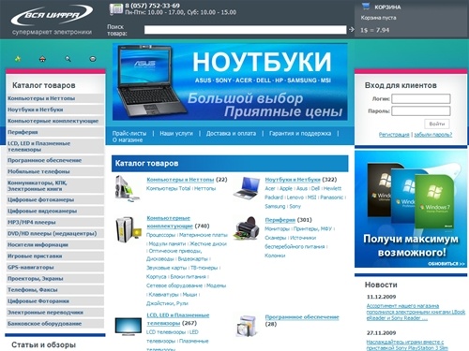Click into the Пароль field

421,110
